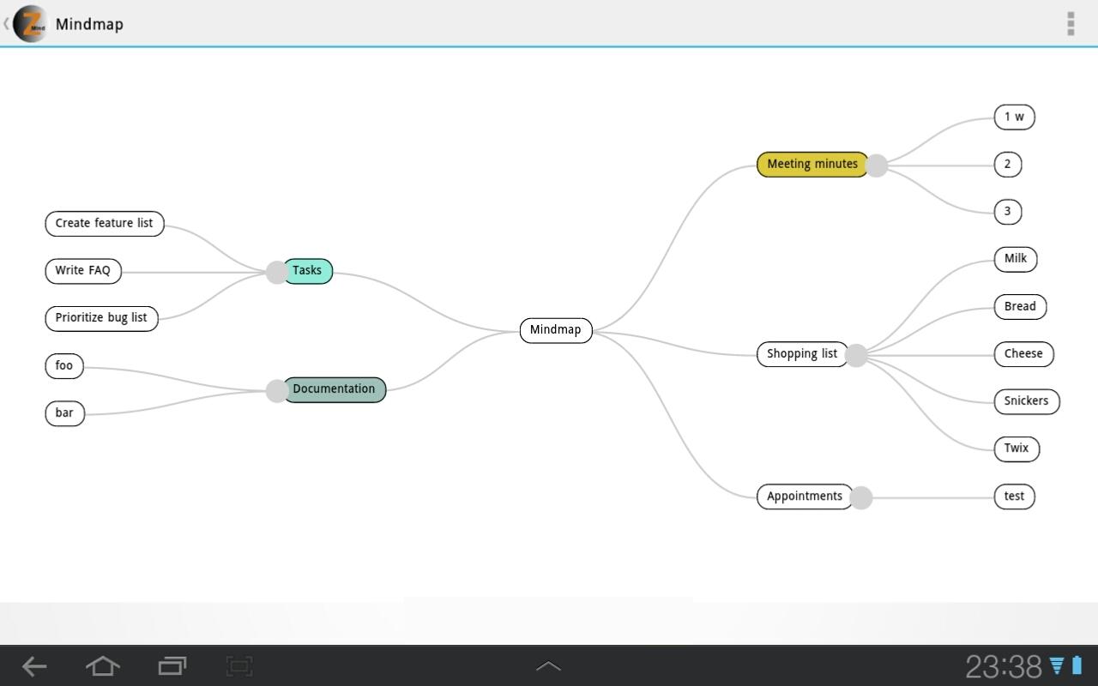Go to the Android home screen
1098x686 pixels.
[x=103, y=665]
